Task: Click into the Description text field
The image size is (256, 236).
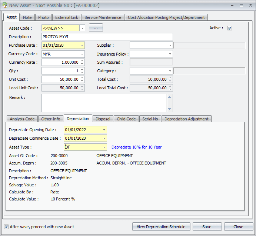Action: coord(107,37)
